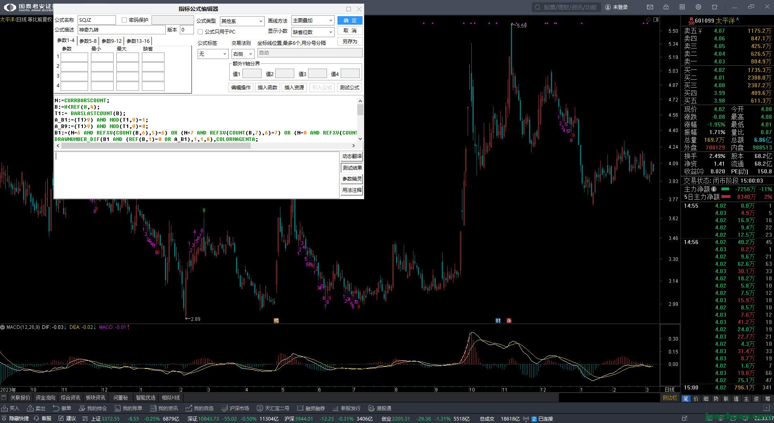774x423 pixels.
Task: Open 我的资讯 news shortcut
Action: 164,408
